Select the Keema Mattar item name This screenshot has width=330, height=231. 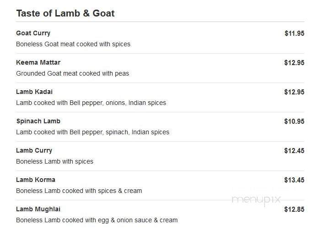click(38, 62)
